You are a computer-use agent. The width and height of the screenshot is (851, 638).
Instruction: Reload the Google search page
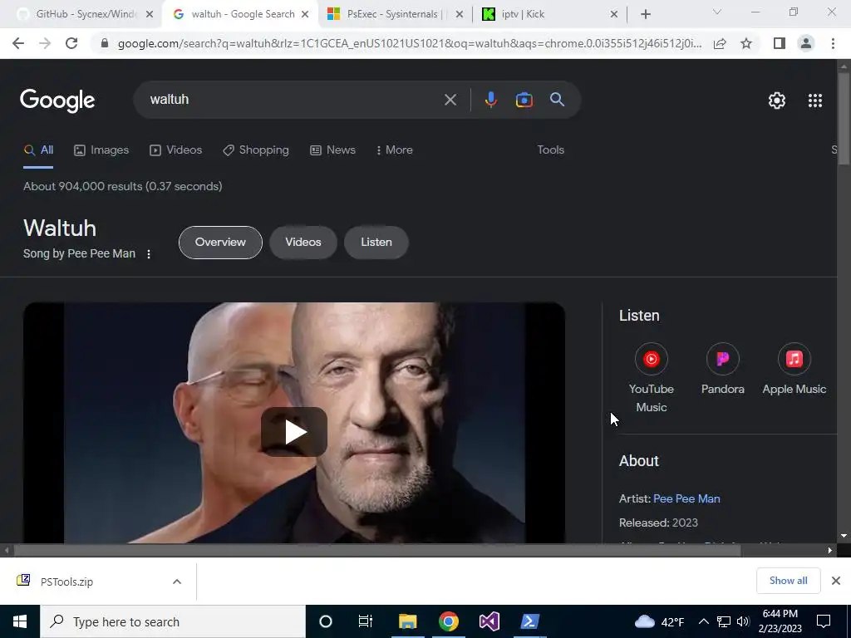click(x=71, y=43)
